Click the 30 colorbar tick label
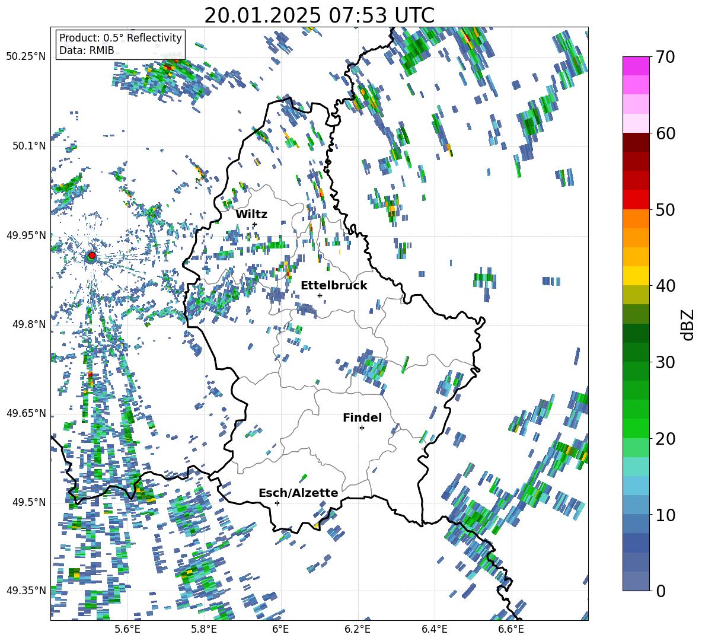Image resolution: width=702 pixels, height=641 pixels. 665,362
